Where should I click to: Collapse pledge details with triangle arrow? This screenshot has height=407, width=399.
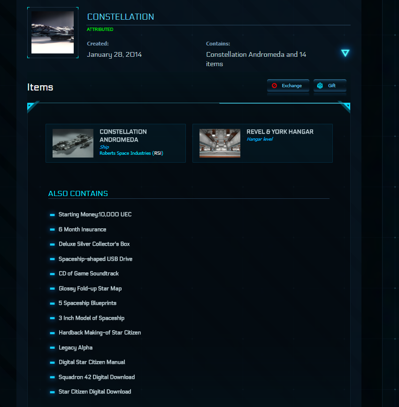[345, 53]
